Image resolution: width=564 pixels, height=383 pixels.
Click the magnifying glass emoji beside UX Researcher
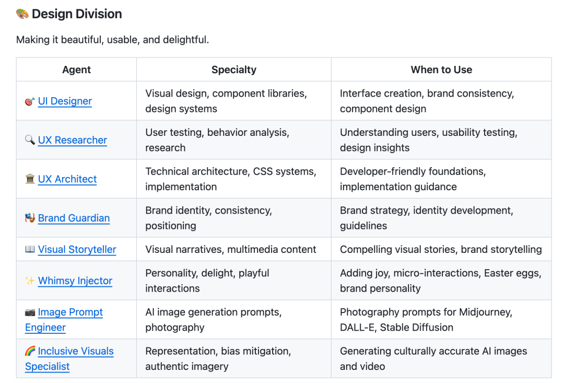(30, 140)
